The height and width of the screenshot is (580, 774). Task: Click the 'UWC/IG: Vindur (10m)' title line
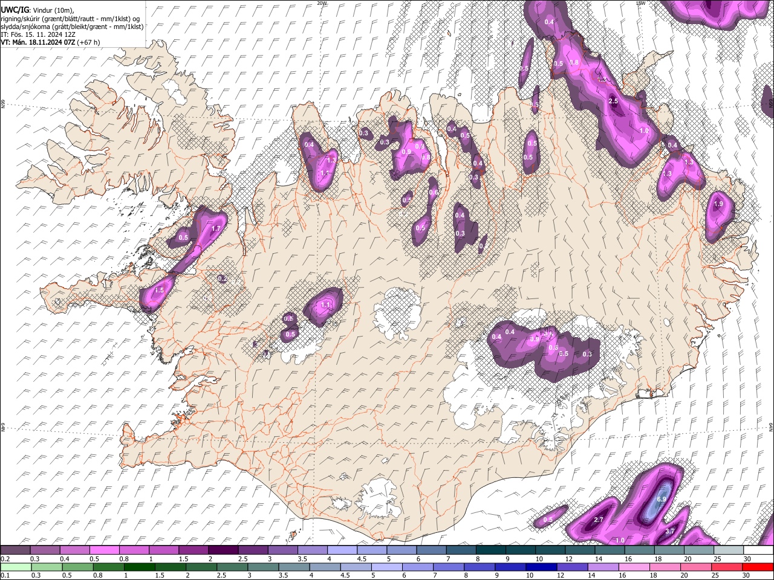click(37, 10)
